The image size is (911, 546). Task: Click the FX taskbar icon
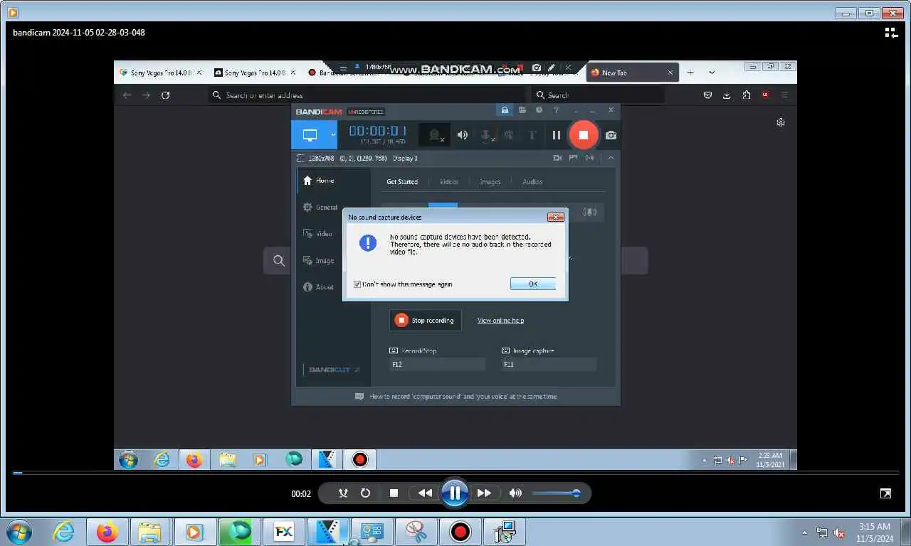[284, 532]
